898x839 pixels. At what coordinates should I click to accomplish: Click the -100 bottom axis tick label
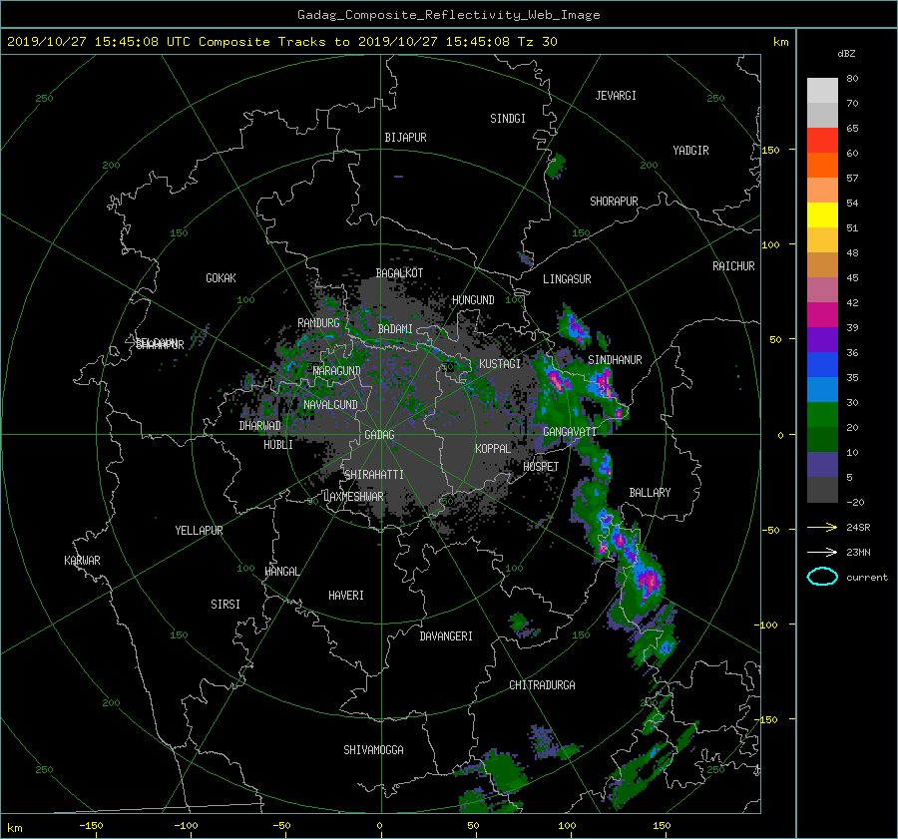click(186, 826)
